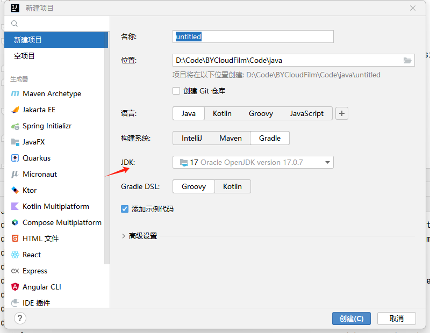Click the HTML5 file icon
The width and height of the screenshot is (430, 333).
pos(15,238)
